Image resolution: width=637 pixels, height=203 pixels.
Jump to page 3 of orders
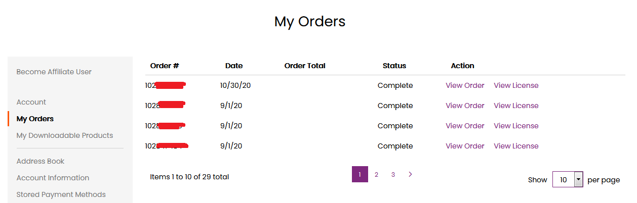pos(393,175)
